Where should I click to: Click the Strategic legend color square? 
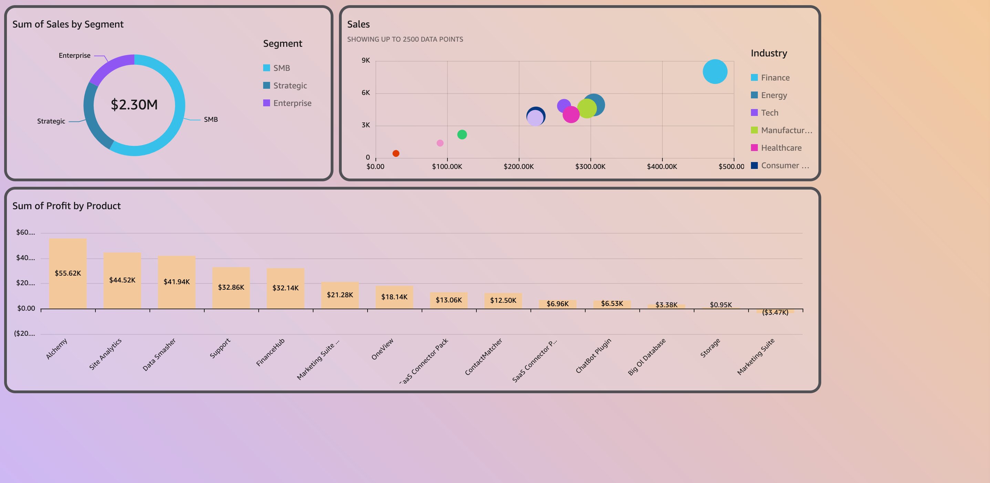pos(266,85)
